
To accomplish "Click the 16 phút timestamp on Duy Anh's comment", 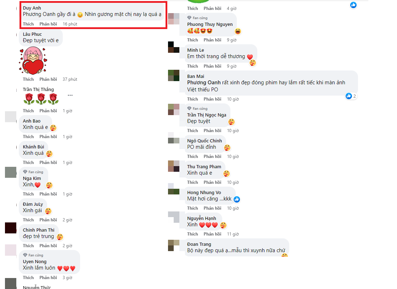I will (x=70, y=24).
